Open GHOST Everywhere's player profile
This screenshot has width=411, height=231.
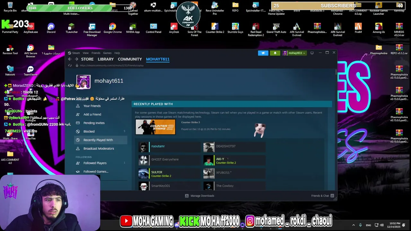point(170,160)
